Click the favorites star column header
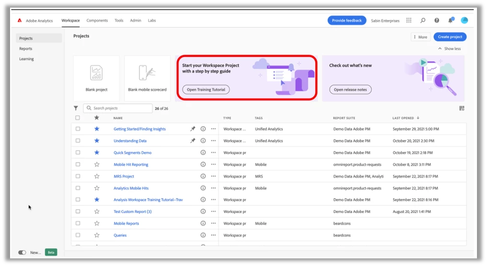 click(97, 117)
